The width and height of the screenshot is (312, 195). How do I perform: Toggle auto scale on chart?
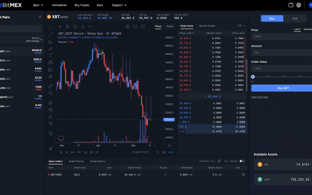pos(171,152)
